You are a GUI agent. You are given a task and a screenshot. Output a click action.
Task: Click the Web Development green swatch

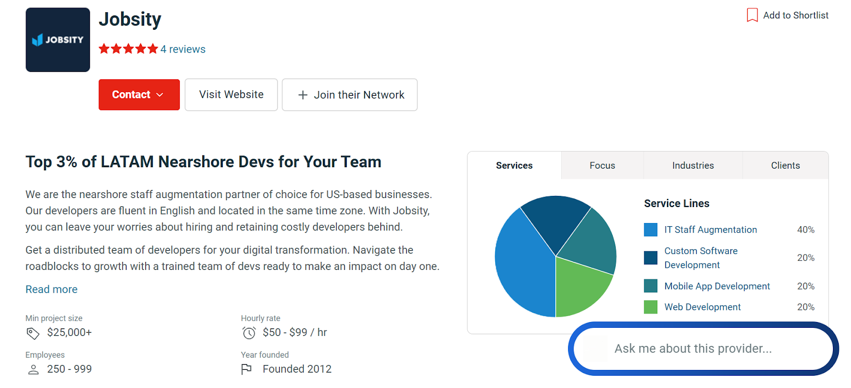(650, 307)
